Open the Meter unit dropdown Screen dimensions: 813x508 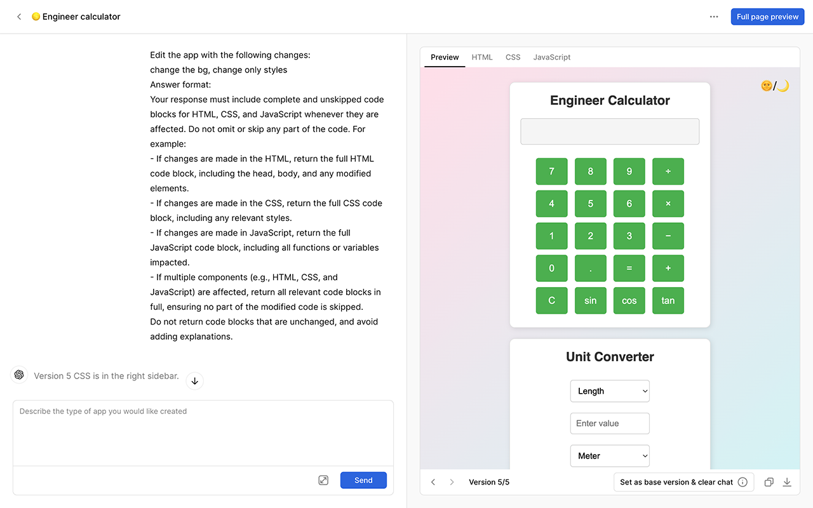[610, 456]
